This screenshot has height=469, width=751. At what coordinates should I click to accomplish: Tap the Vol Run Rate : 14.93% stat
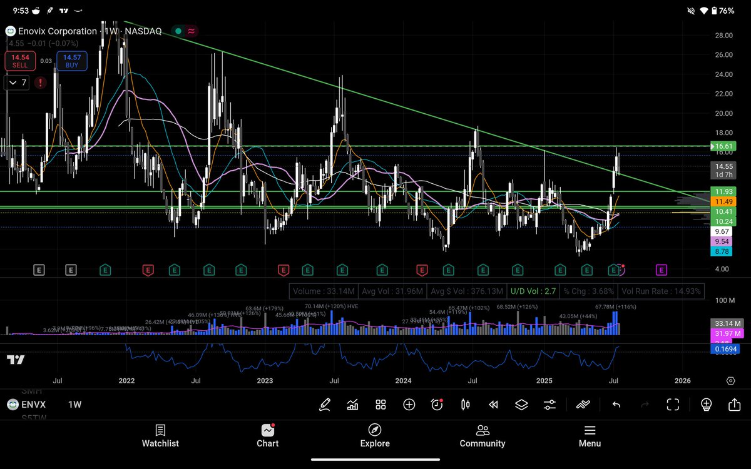(660, 291)
